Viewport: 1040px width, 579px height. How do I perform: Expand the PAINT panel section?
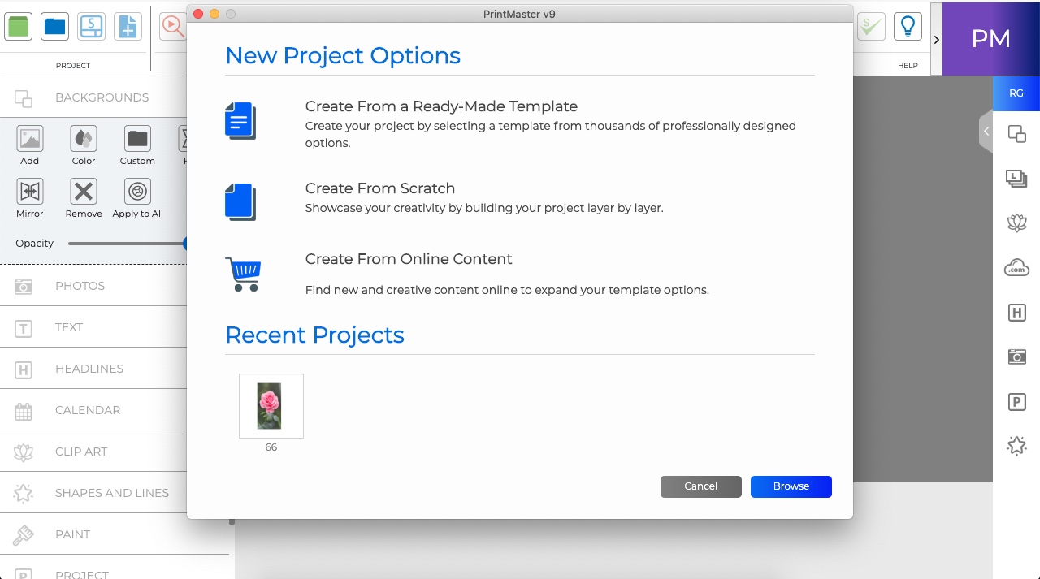[x=114, y=534]
